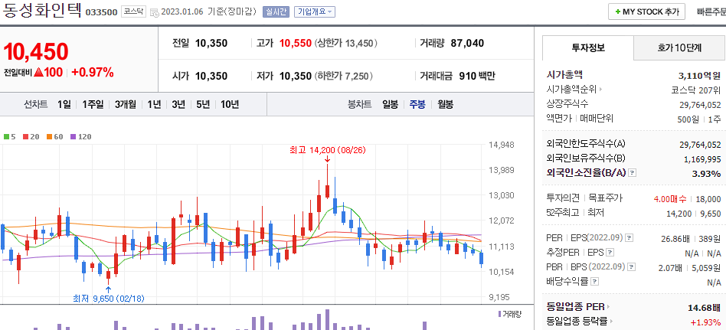Viewport: 726px width, 330px height.
Task: Open the 기업개요 dropdown
Action: click(x=315, y=12)
